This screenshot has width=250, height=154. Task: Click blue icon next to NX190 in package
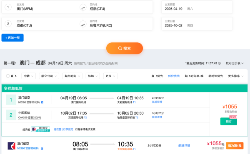point(42,103)
